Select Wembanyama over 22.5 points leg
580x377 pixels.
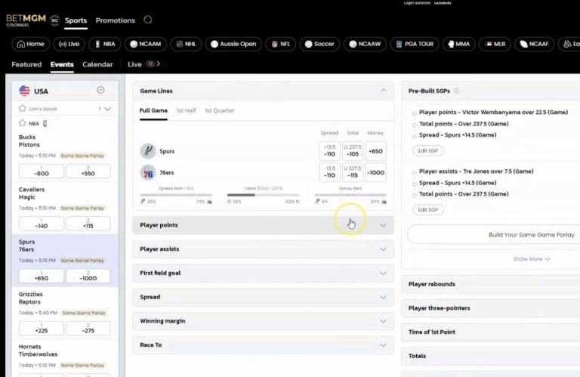[x=493, y=112]
